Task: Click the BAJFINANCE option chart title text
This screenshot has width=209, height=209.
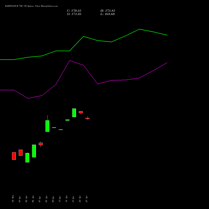Action: coord(31,6)
